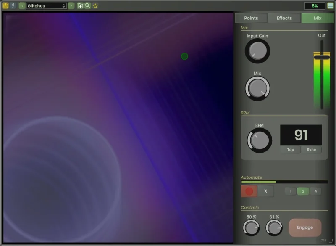Screen dimensions: 336x246
Task: Go to the next preset arrow
Action: pyautogui.click(x=71, y=6)
